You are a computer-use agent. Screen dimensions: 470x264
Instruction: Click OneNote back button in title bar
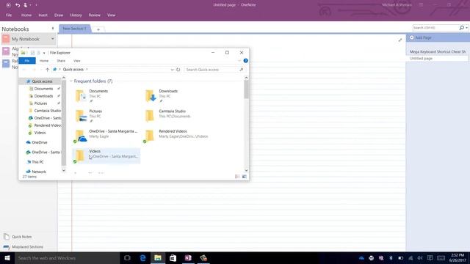[x=8, y=5]
